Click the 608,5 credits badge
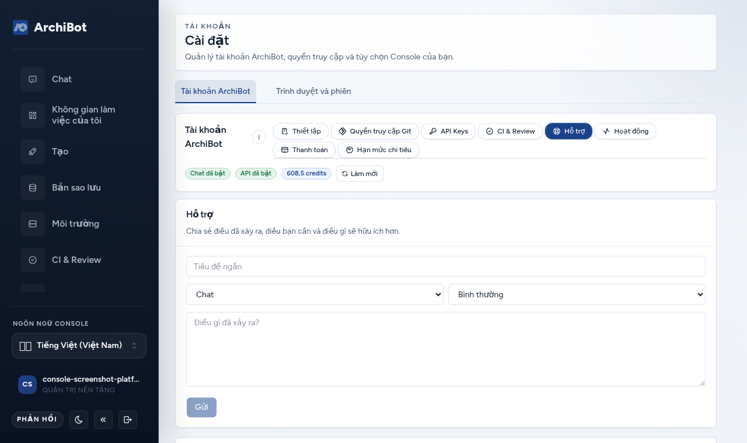Image resolution: width=747 pixels, height=443 pixels. coord(306,174)
